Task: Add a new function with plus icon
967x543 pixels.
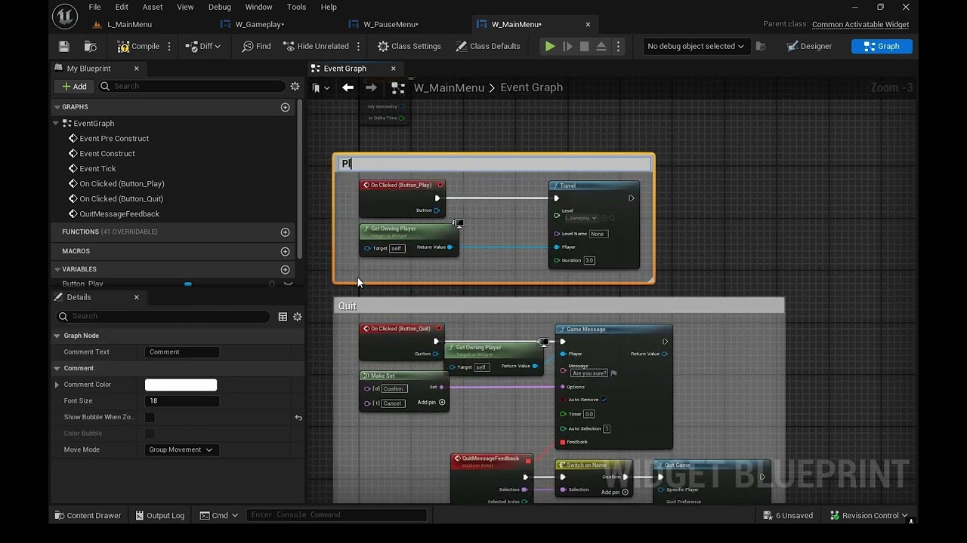Action: (285, 232)
